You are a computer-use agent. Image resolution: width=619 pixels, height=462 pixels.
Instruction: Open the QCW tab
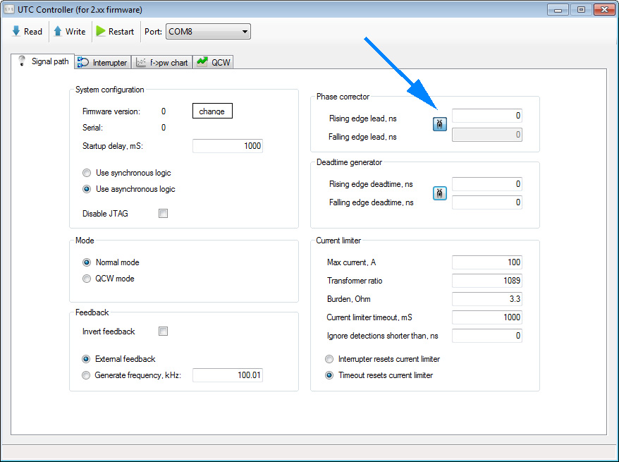pyautogui.click(x=214, y=63)
